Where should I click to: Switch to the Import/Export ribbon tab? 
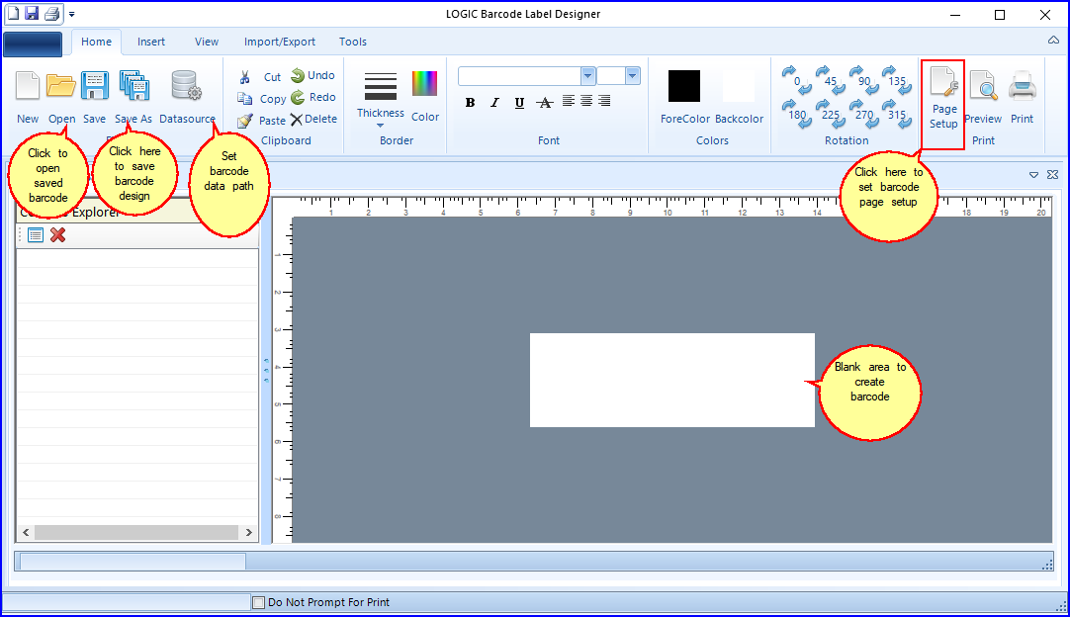pyautogui.click(x=280, y=42)
